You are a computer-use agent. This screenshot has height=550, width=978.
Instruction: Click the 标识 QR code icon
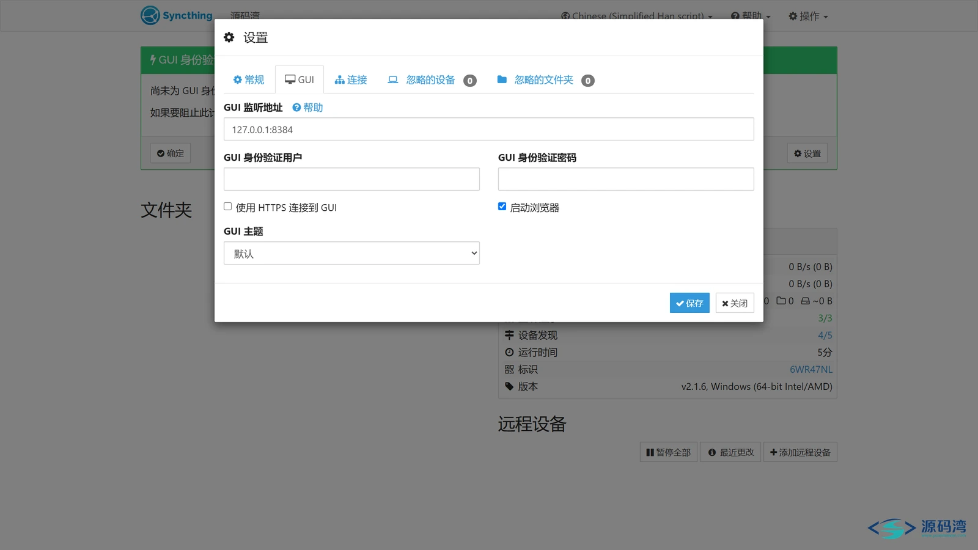click(509, 369)
